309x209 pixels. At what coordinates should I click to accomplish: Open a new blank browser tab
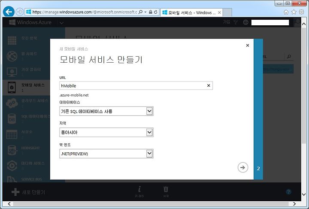227,12
